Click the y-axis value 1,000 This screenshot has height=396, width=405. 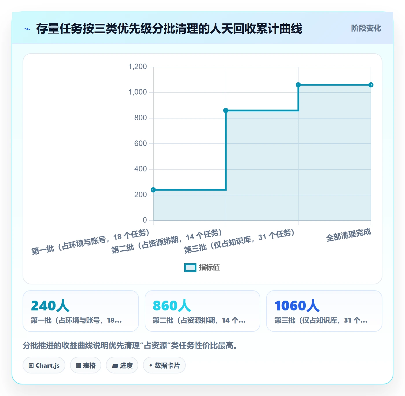[x=138, y=92]
